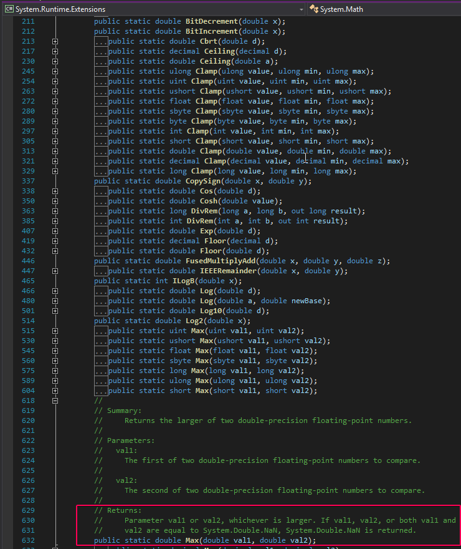Expand the byte Clamp region on line 289
Viewport: 461px width, 549px height.
(x=55, y=121)
